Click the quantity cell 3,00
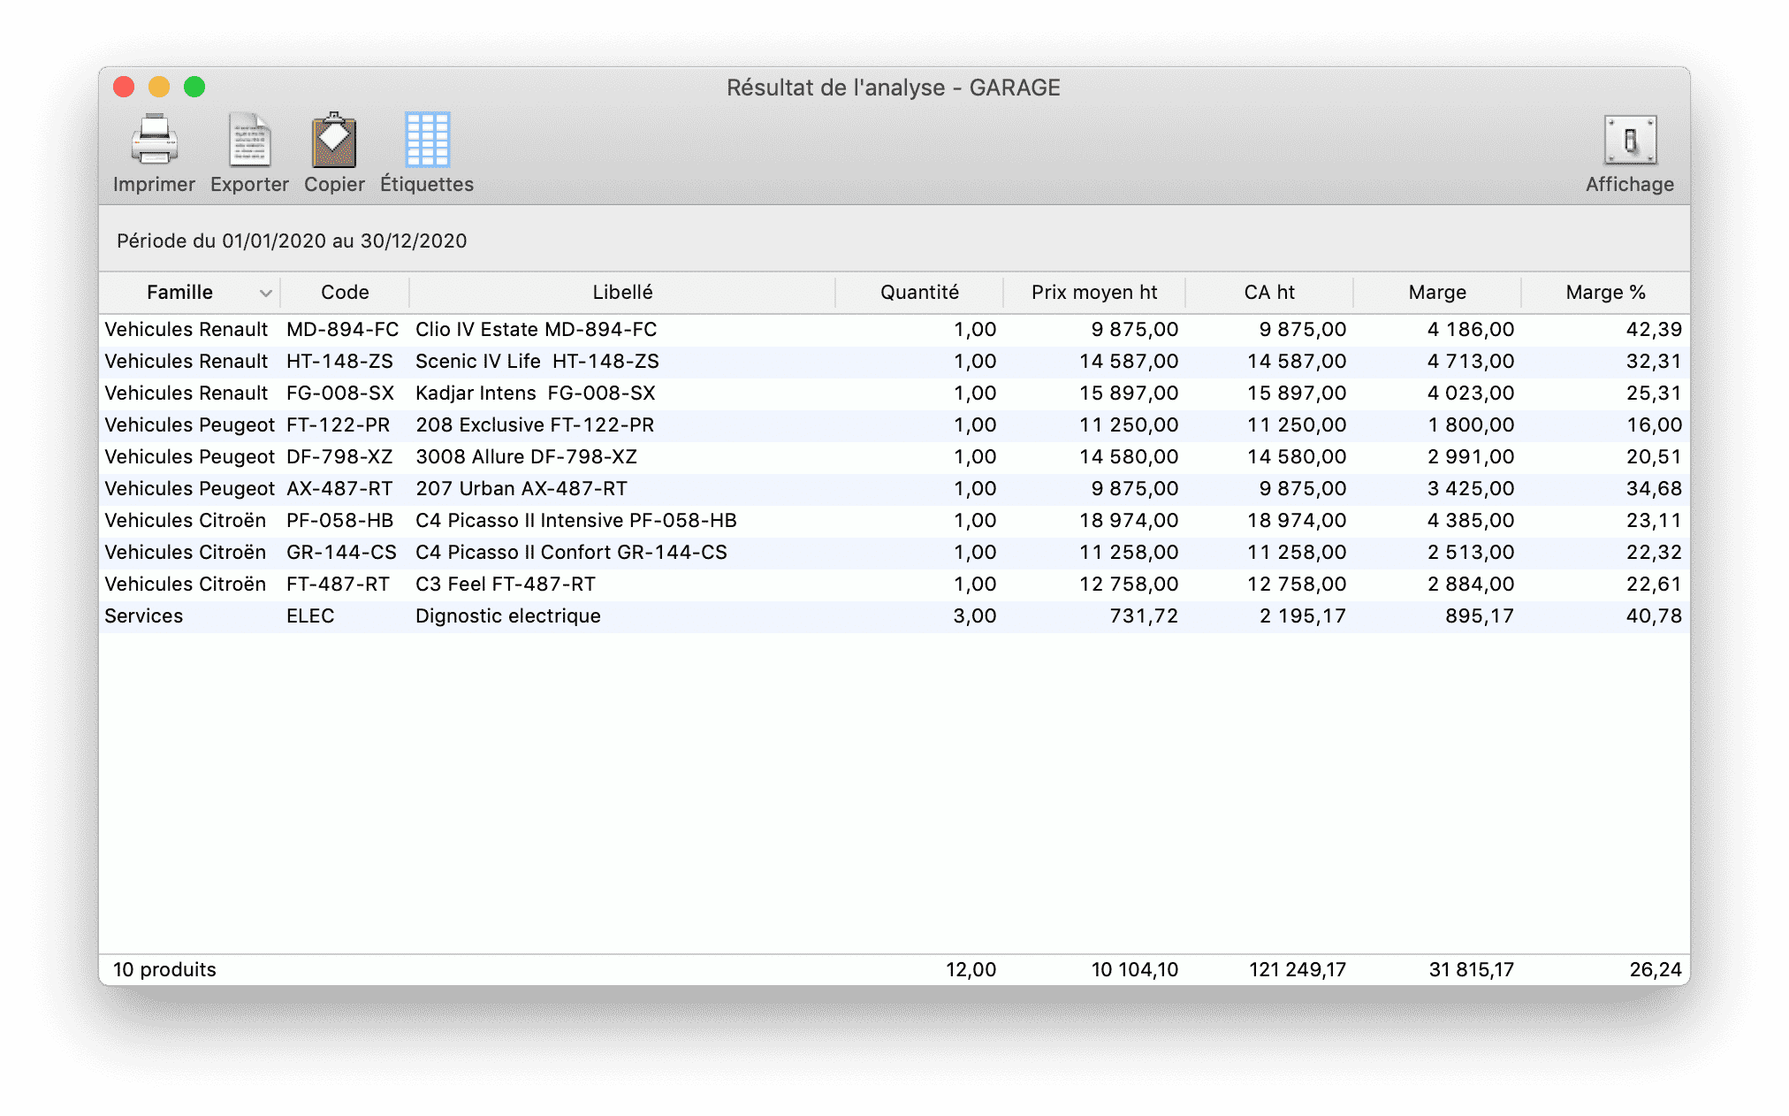Viewport: 1789px width, 1116px height. pos(975,616)
